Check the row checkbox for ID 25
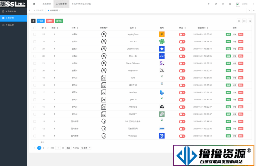Viewport: 256px width, 166px height. (x=35, y=34)
